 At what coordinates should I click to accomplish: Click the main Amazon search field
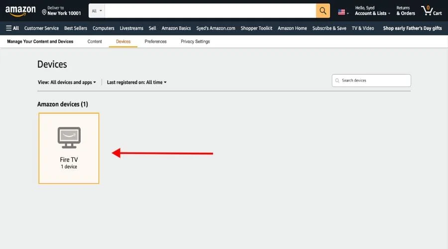click(x=210, y=11)
